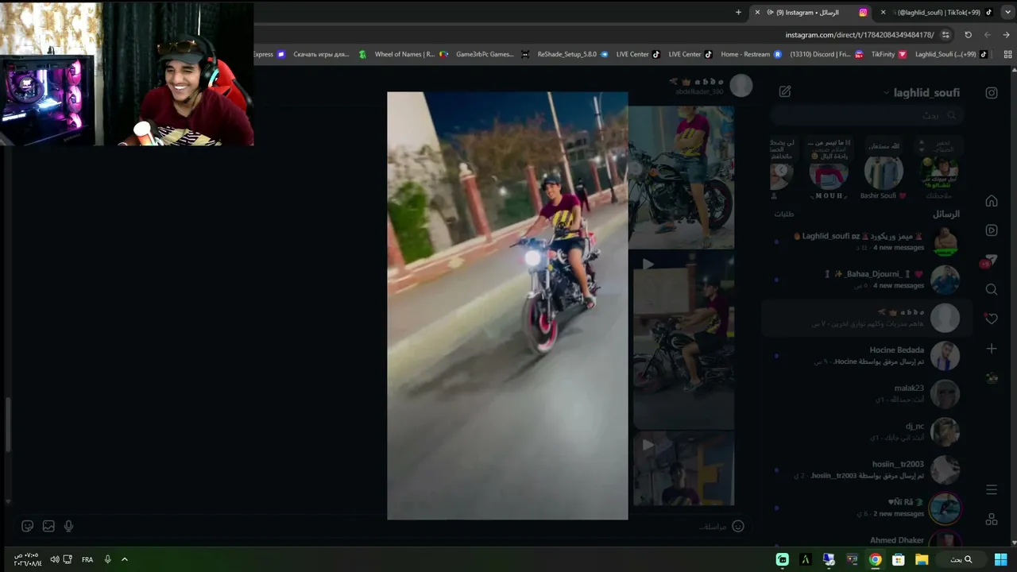Open Microsoft Store from the taskbar

899,559
